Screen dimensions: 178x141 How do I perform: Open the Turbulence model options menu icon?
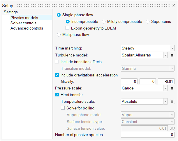(x=172, y=55)
